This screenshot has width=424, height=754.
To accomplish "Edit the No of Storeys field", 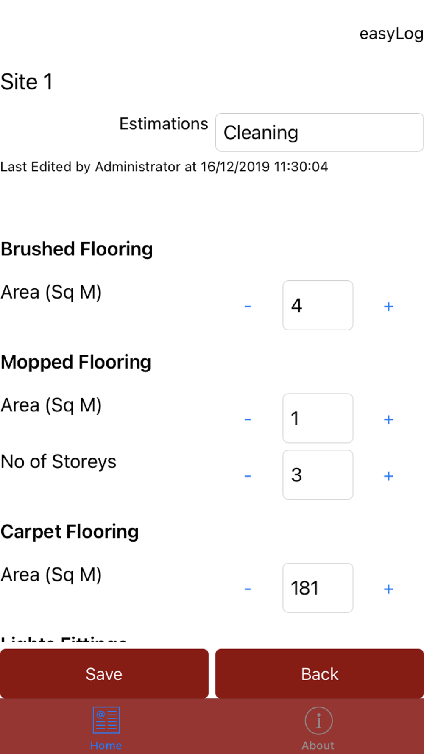I will (318, 475).
